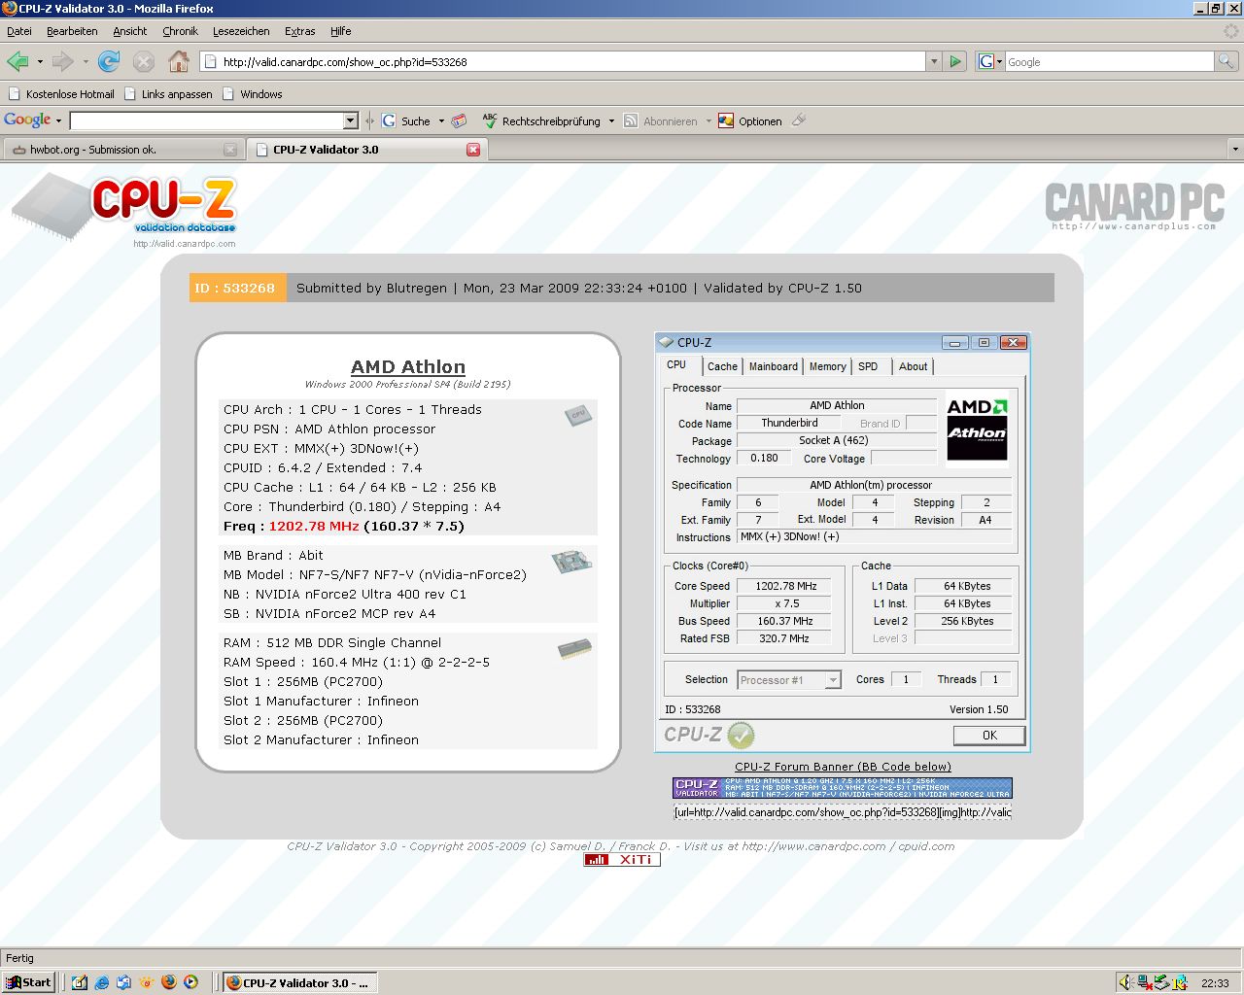
Task: Click the volume speaker icon in system tray
Action: coord(1124,982)
